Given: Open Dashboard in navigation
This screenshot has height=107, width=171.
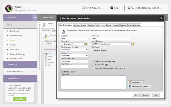Looking at the screenshot, I should (x=15, y=31).
